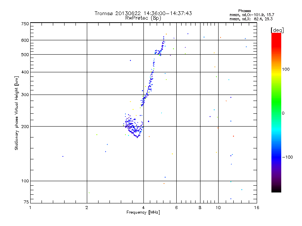Click the x-axis tick label '6'
Screen dimensions: 302x226
pos(176,208)
